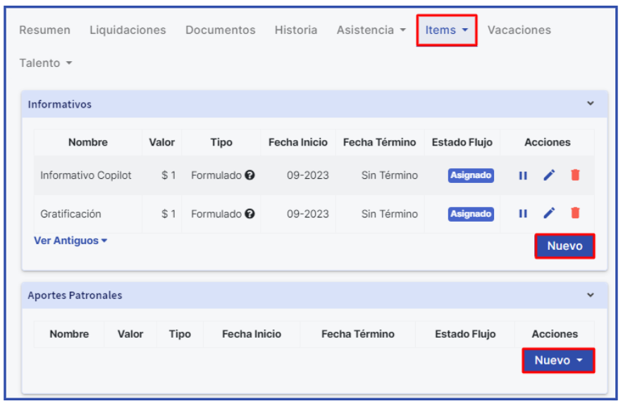Pause the Informativo Copilot item

coord(522,175)
